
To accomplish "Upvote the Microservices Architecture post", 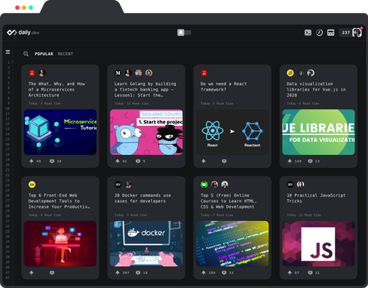I will [32, 161].
